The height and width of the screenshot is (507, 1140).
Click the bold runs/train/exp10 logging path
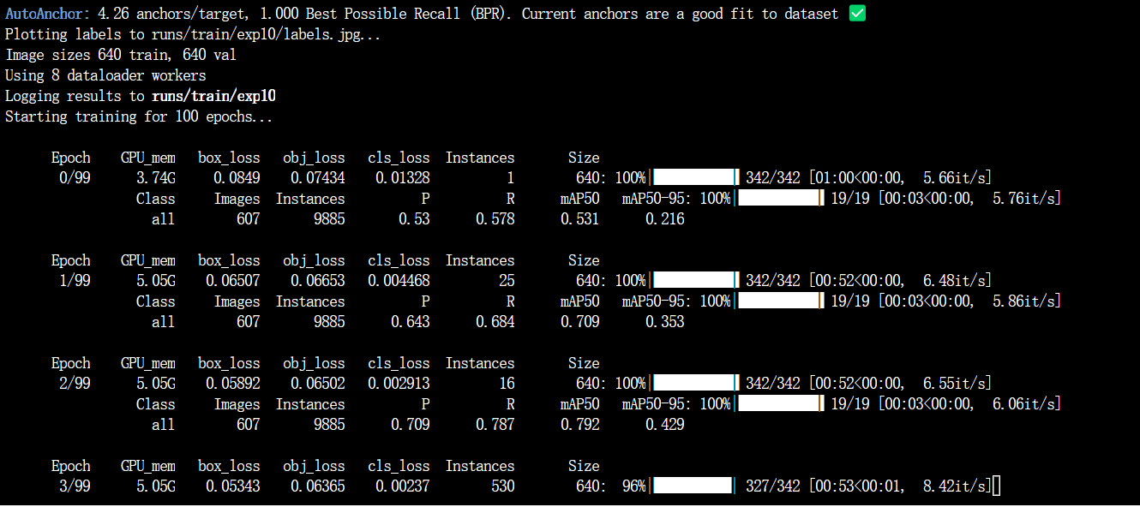tap(213, 96)
